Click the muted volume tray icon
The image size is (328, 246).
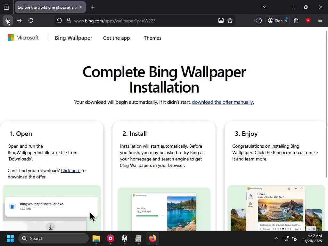[x=294, y=238]
